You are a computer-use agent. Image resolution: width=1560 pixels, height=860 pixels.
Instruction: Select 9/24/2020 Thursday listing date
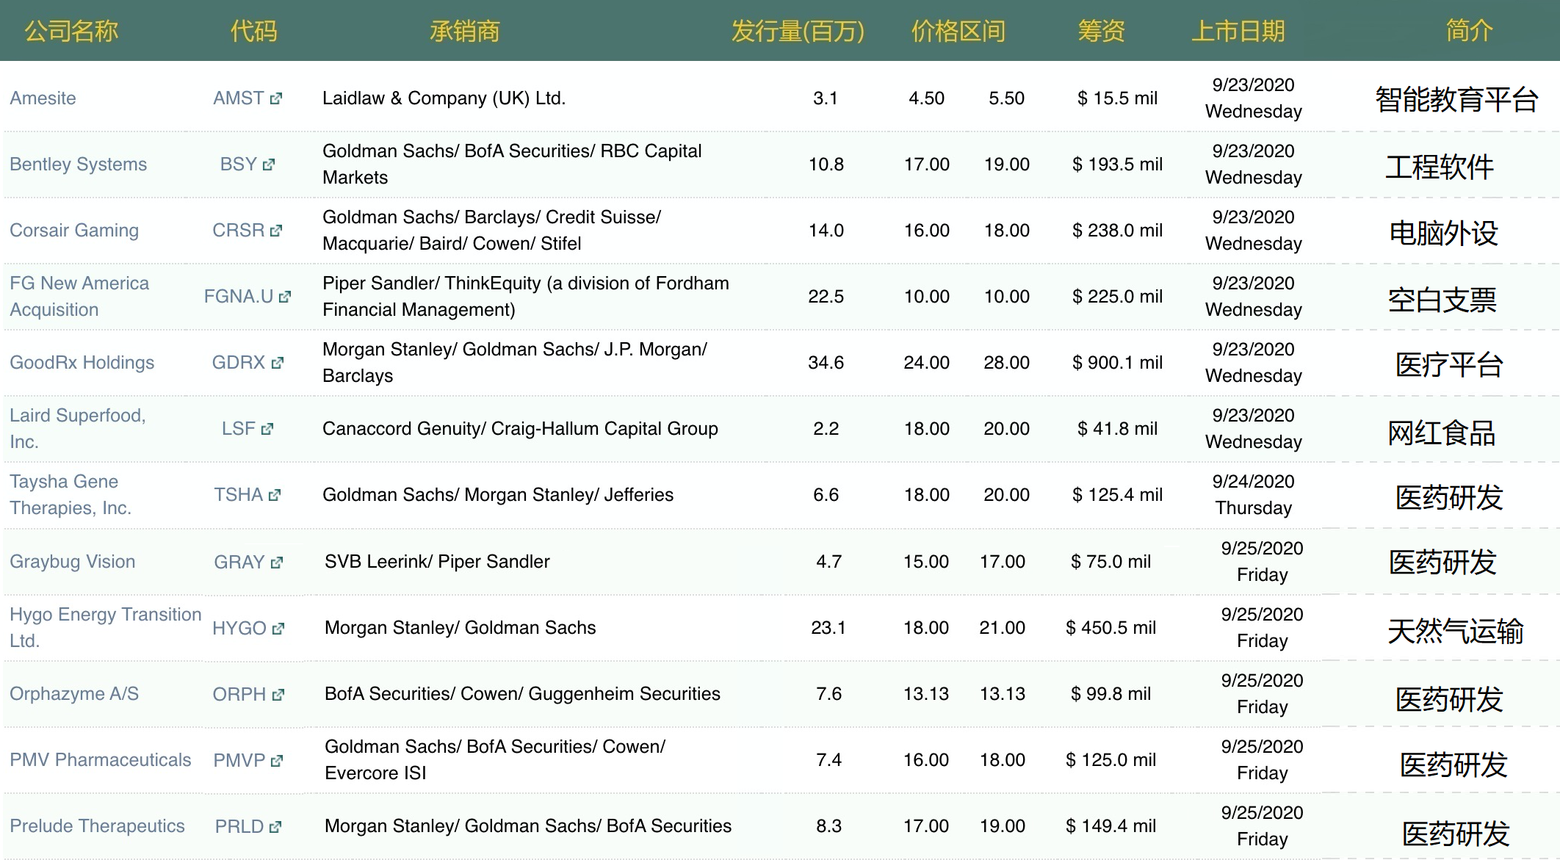1253,494
